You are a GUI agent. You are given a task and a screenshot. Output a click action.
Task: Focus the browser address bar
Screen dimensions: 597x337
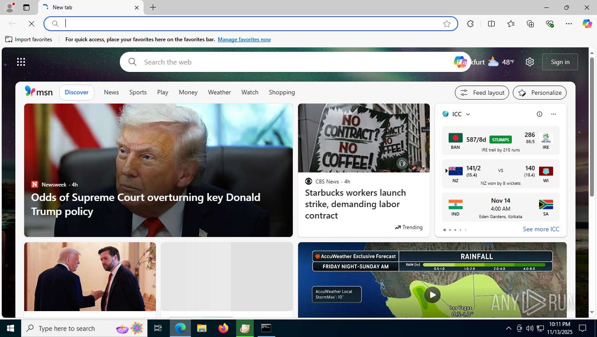(x=250, y=24)
